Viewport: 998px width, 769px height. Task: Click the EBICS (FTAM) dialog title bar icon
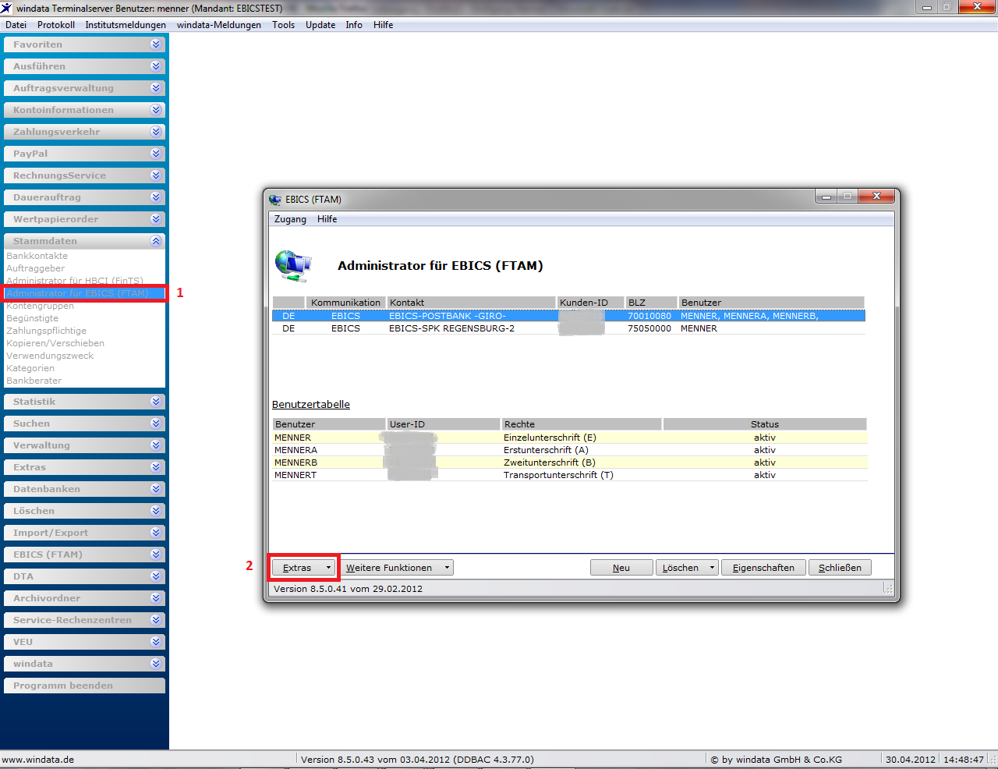(x=275, y=200)
